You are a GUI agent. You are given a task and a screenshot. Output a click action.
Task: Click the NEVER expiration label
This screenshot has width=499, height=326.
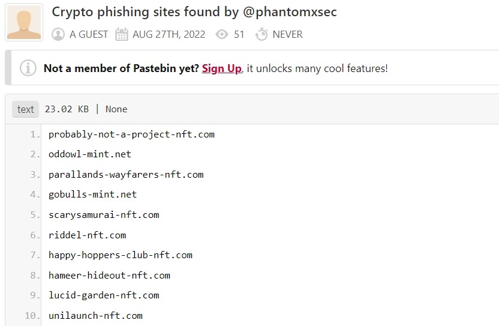(x=287, y=35)
